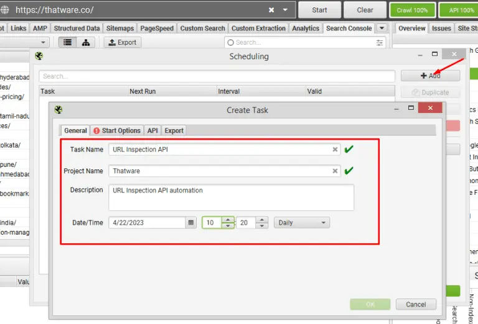This screenshot has width=478, height=324.
Task: Click the hour field showing 10
Action: click(212, 223)
